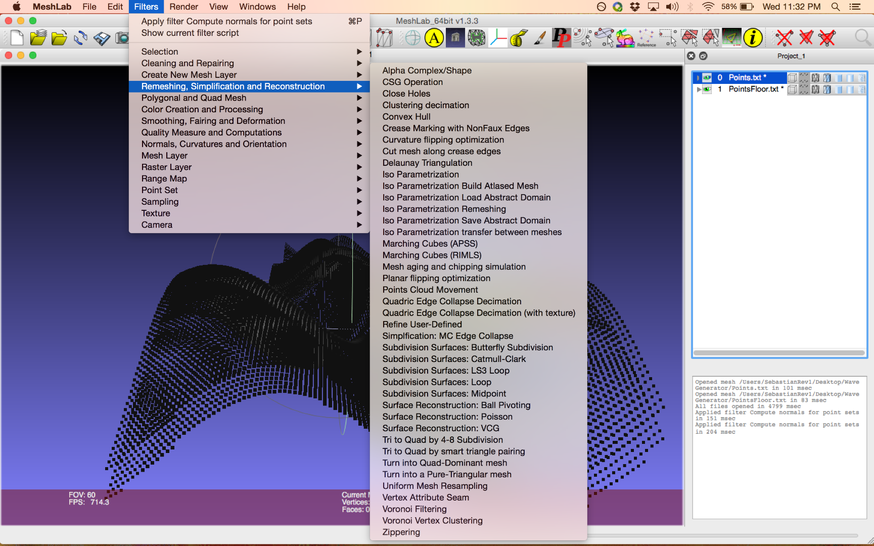
Task: Open the Render menu
Action: 183,7
